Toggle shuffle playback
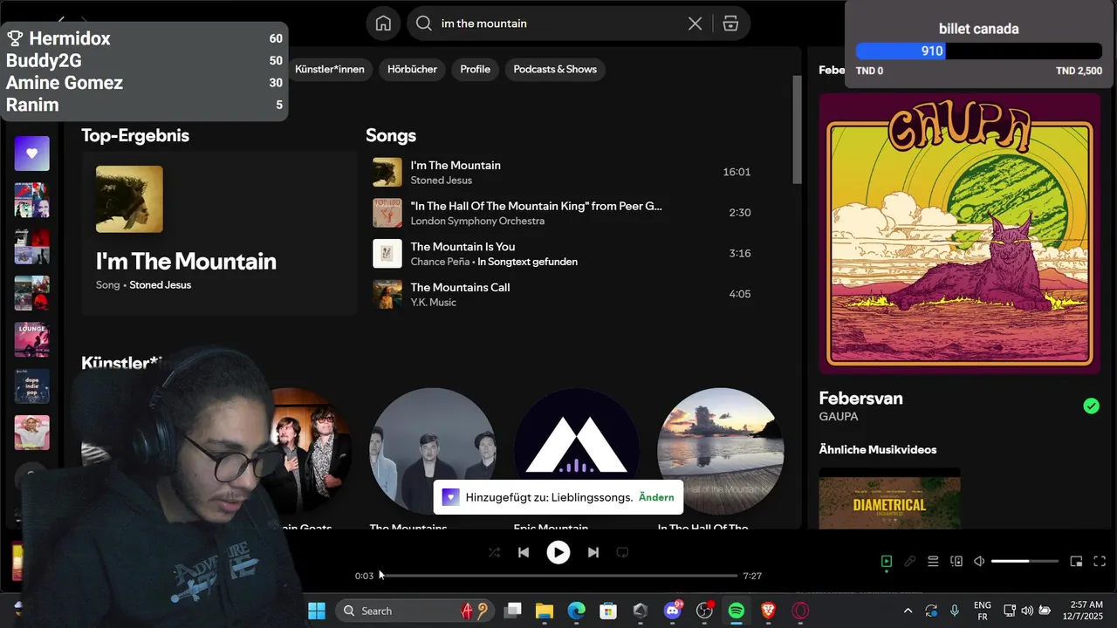1117x628 pixels. [494, 552]
